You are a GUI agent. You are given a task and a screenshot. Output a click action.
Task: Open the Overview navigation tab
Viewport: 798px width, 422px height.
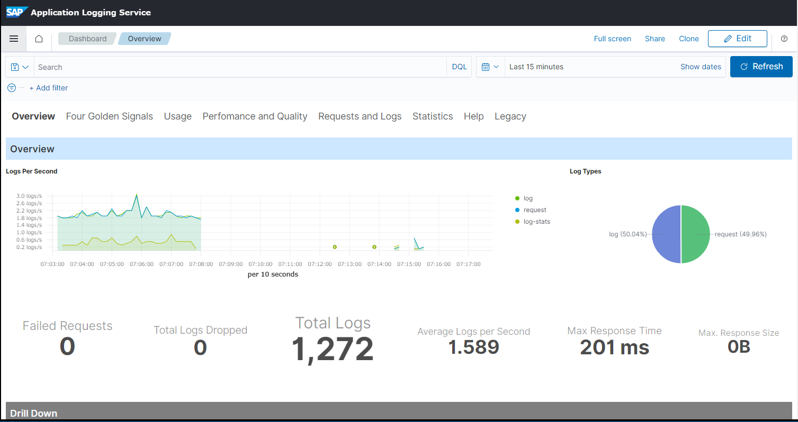(x=33, y=116)
